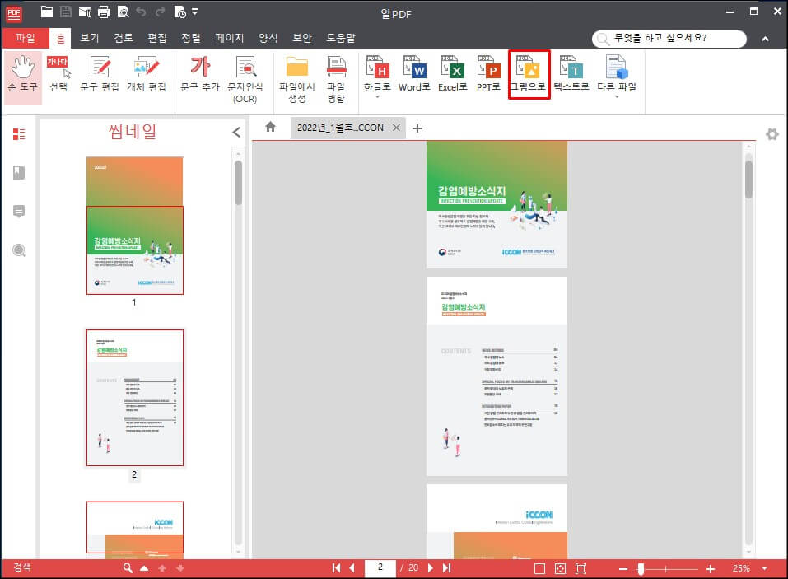
Task: Switch to the 보기 ribbon tab
Action: point(90,38)
